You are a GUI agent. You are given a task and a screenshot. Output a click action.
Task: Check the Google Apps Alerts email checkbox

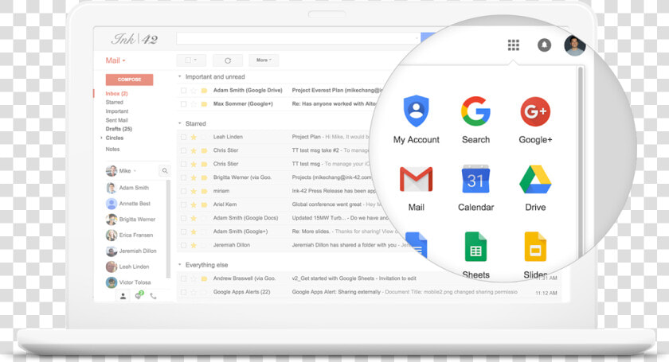[183, 292]
